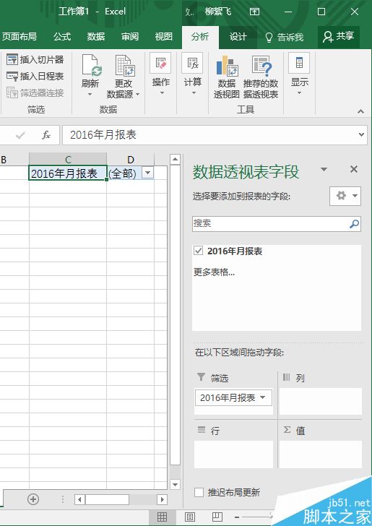The width and height of the screenshot is (372, 526).
Task: Open the Actions (操作) group icon
Action: click(x=160, y=63)
